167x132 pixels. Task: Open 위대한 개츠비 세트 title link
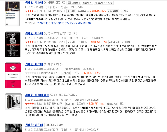(x=37, y=95)
